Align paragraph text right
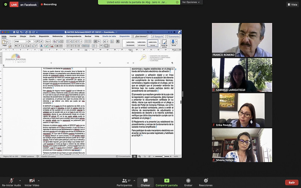The image size is (301, 188). [75, 46]
